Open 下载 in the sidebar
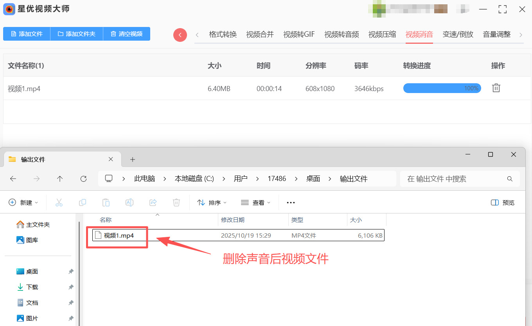Image resolution: width=532 pixels, height=326 pixels. 32,287
